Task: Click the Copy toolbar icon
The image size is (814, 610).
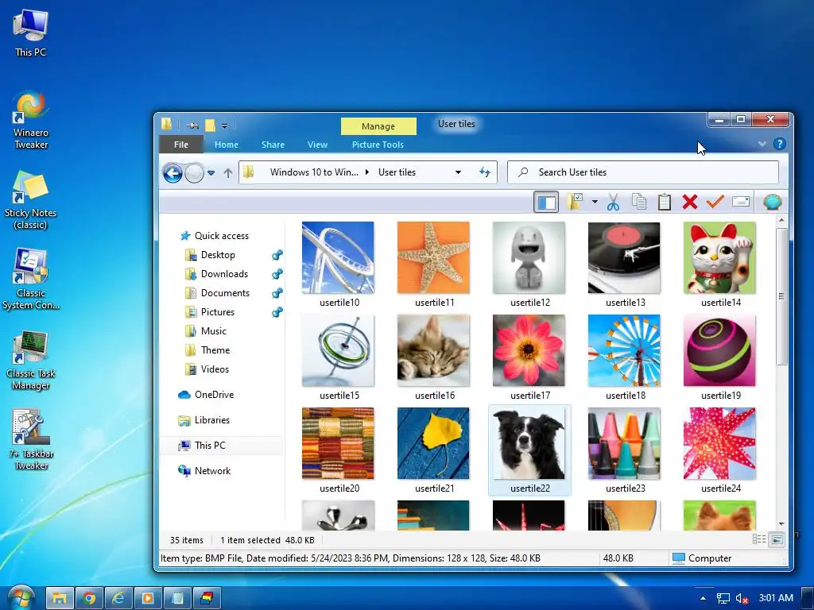Action: point(639,202)
